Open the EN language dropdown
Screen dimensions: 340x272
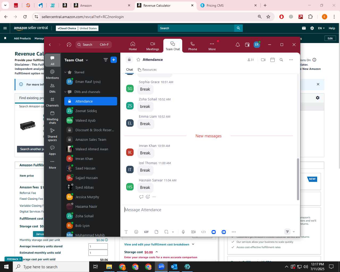click(321, 28)
